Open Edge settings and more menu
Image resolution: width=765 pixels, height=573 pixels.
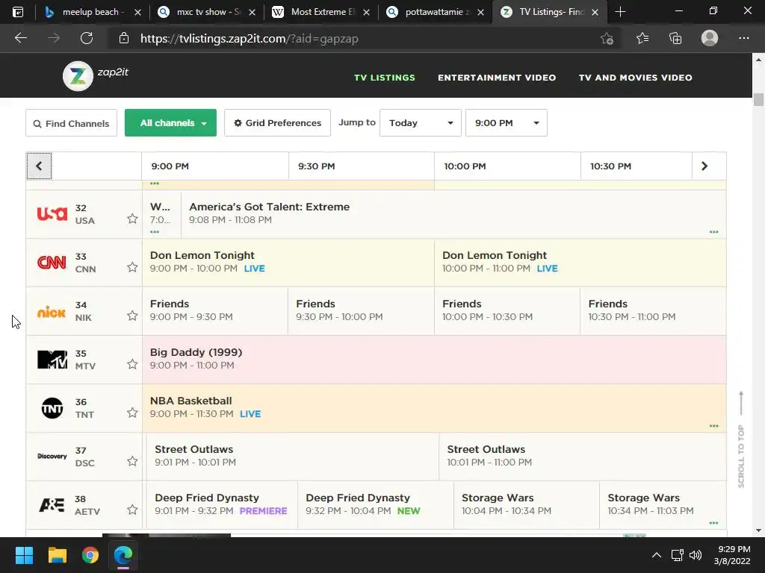point(743,38)
